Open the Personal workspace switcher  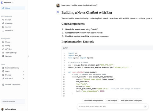[x=7, y=3]
